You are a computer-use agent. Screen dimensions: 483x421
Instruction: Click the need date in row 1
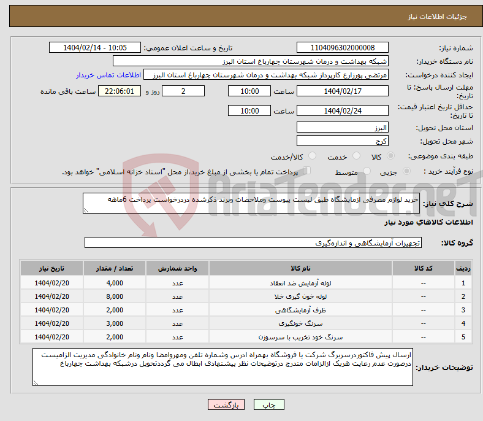coord(51,283)
